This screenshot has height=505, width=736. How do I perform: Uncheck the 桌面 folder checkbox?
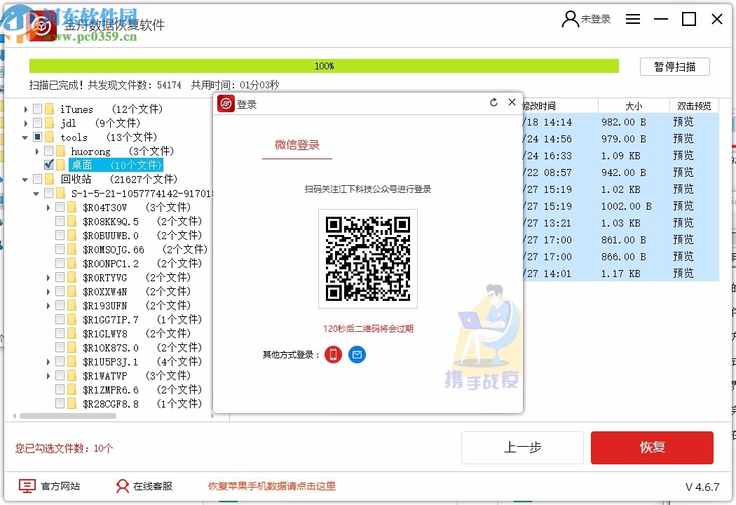pyautogui.click(x=48, y=165)
